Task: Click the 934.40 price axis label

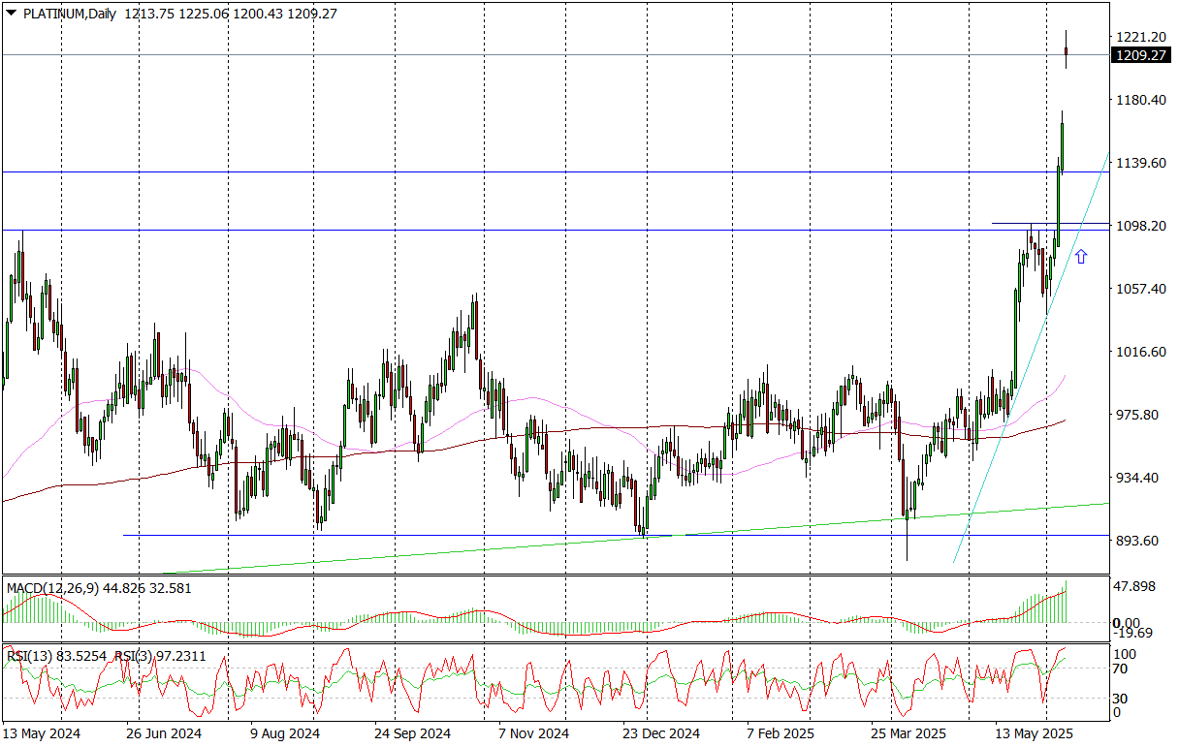Action: tap(1137, 478)
